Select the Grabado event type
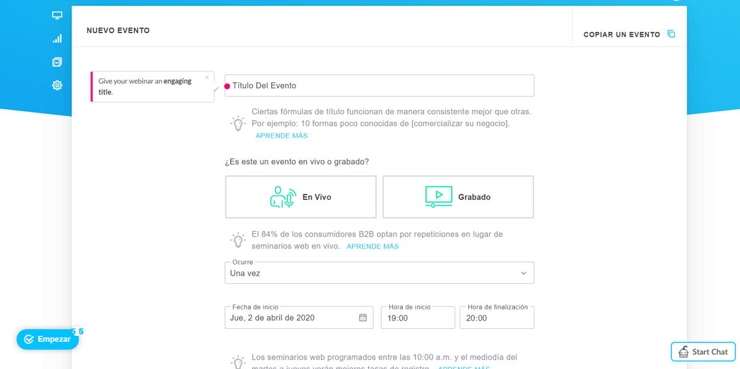 (458, 197)
